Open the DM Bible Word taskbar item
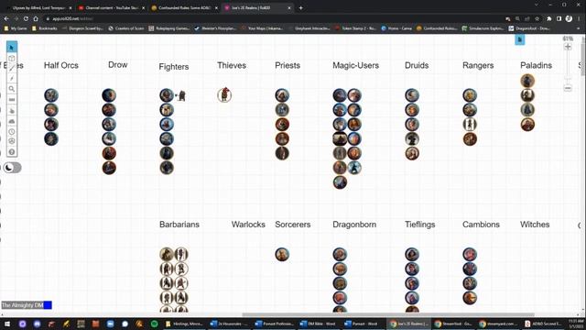Viewport: 586px width, 330px height. click(320, 324)
